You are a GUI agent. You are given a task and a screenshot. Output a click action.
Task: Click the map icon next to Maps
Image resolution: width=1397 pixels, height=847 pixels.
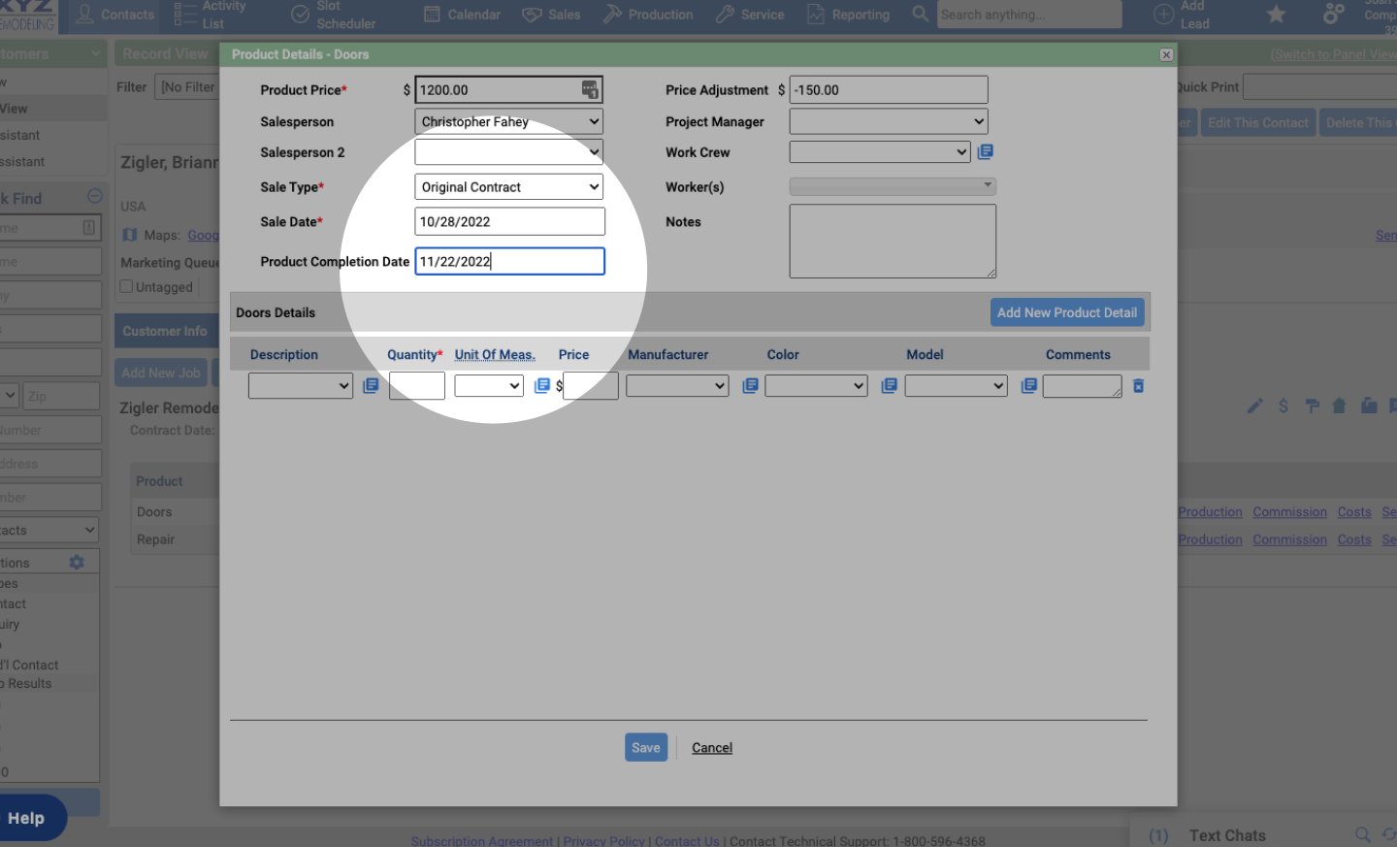(x=130, y=235)
